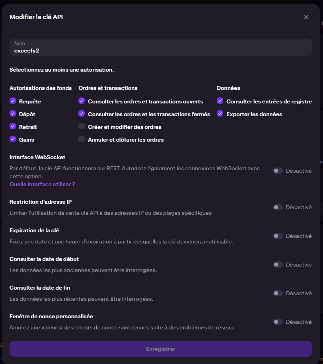The width and height of the screenshot is (323, 364).
Task: Toggle Consulter la date de début
Action: (278, 265)
